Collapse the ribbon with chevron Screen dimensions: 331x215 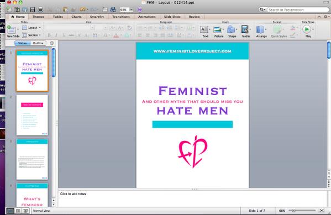point(319,17)
